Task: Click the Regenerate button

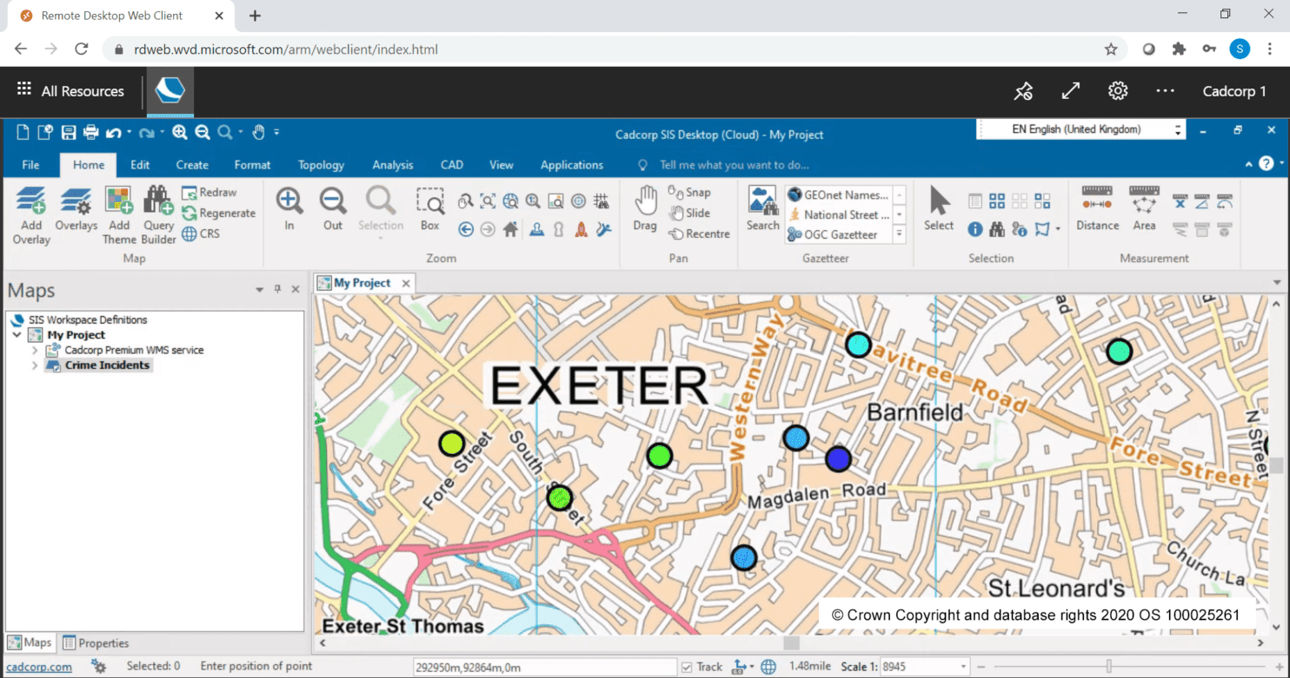Action: click(x=218, y=214)
